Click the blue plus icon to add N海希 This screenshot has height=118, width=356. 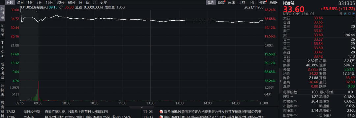[353, 14]
